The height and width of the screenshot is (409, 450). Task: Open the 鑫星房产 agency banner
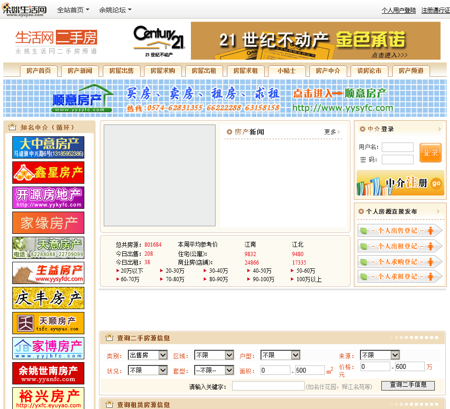coord(48,172)
